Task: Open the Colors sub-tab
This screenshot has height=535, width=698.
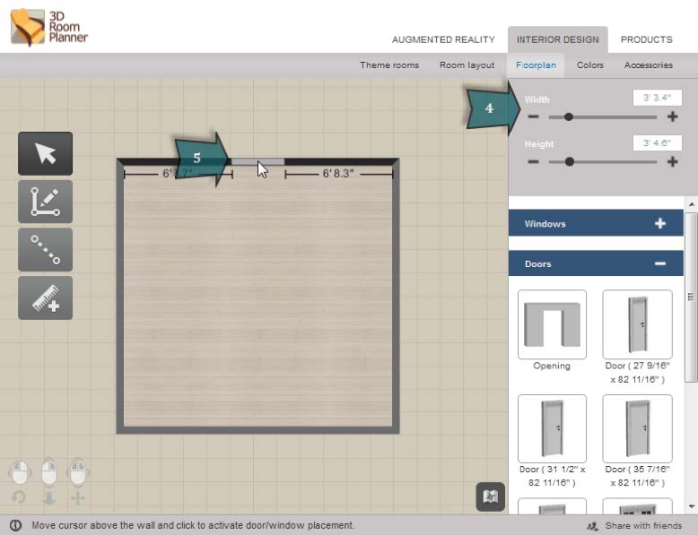Action: [x=590, y=65]
